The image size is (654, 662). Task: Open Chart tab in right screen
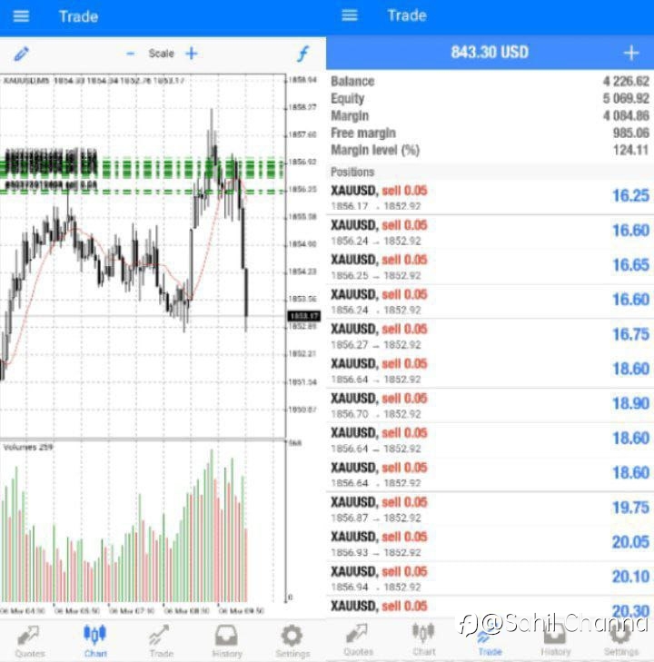423,640
